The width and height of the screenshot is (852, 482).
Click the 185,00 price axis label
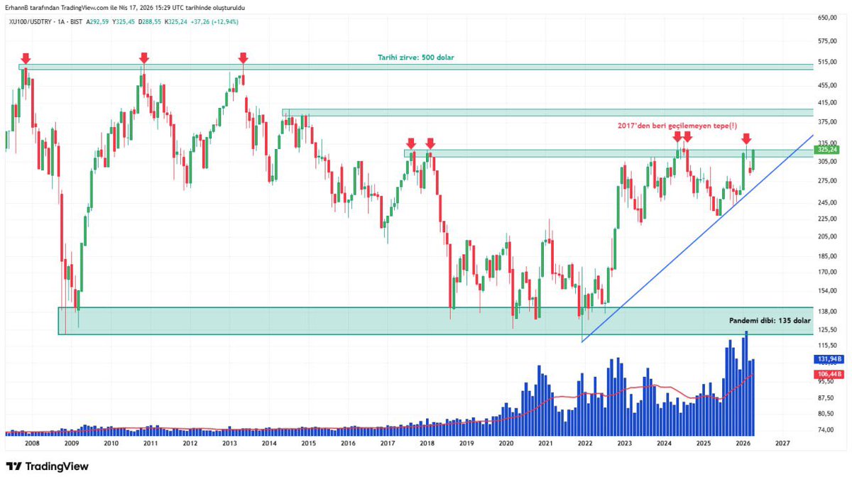pyautogui.click(x=826, y=256)
